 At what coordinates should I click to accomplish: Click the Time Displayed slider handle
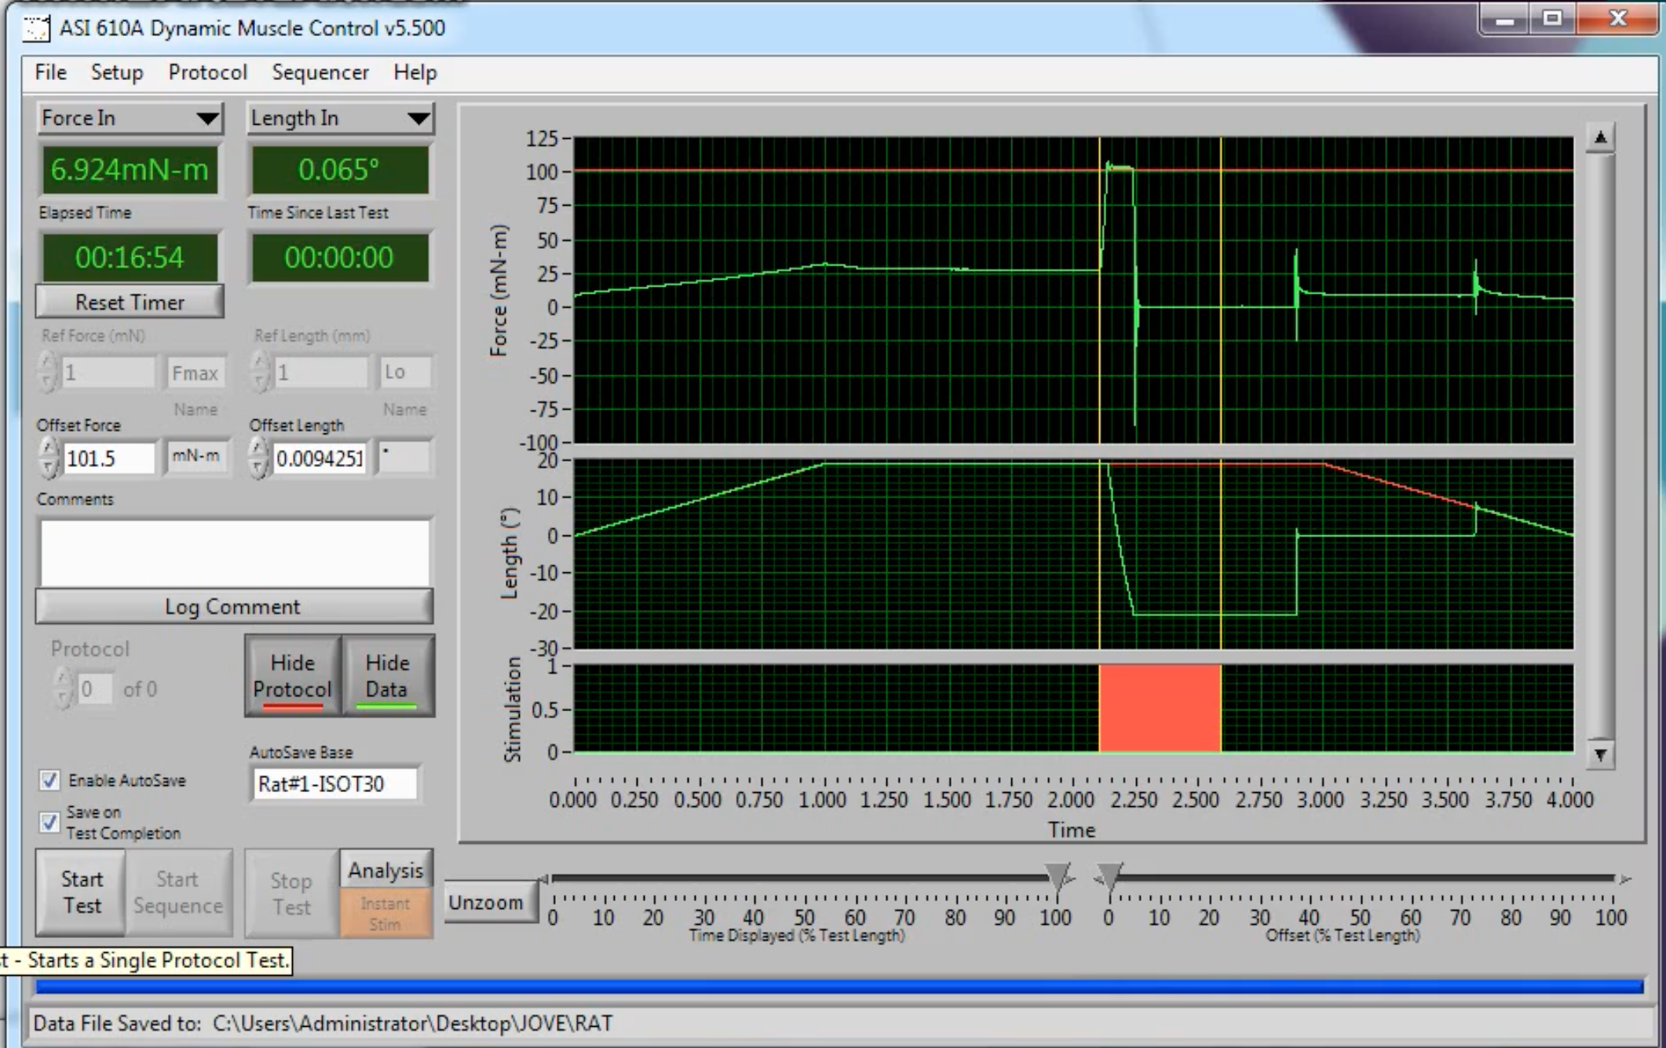pyautogui.click(x=1058, y=876)
